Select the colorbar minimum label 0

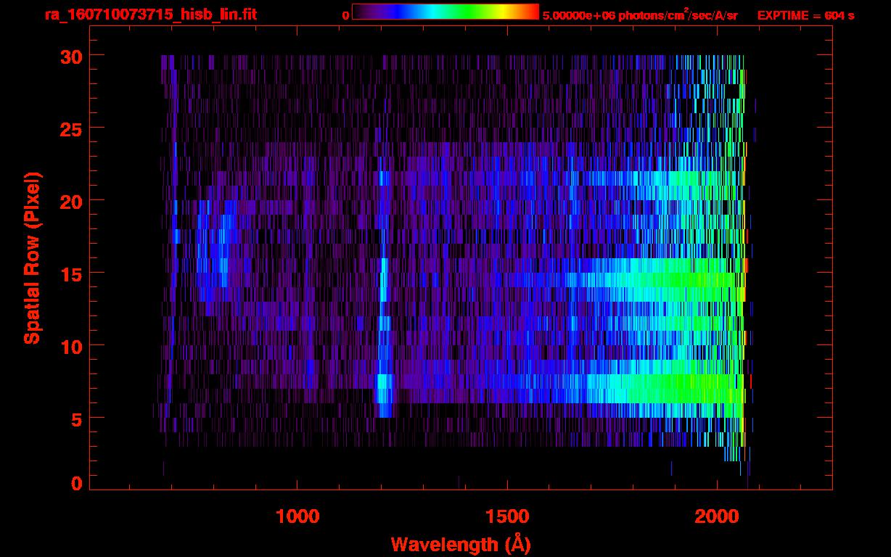345,15
